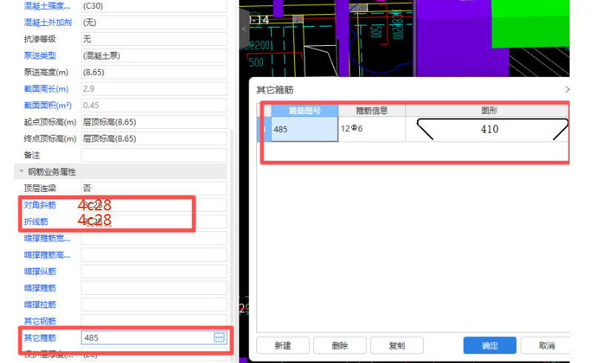Click the 顶层连梁 value 否
This screenshot has width=600, height=363.
pyautogui.click(x=154, y=188)
